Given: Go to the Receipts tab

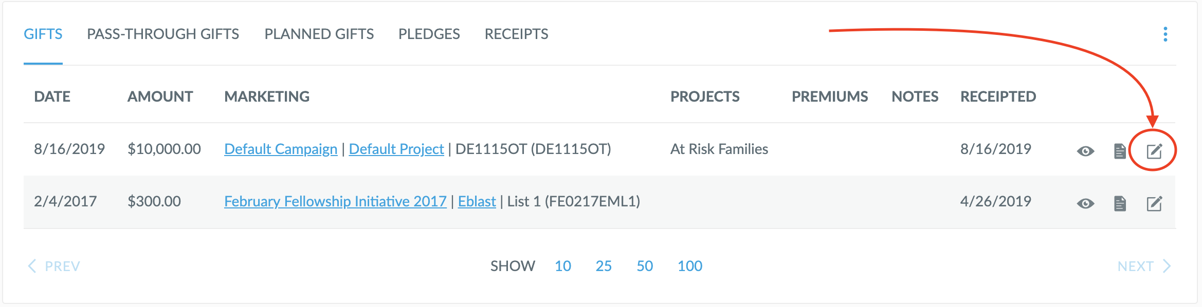Looking at the screenshot, I should [516, 34].
